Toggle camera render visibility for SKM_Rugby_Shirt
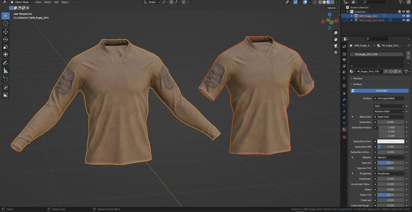This screenshot has height=212, width=412. tap(407, 16)
